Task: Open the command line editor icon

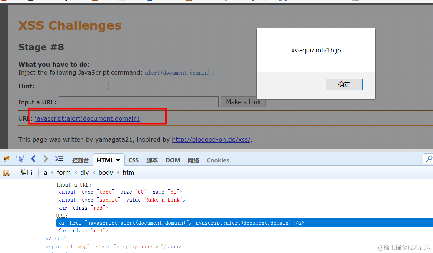Action: pos(59,159)
